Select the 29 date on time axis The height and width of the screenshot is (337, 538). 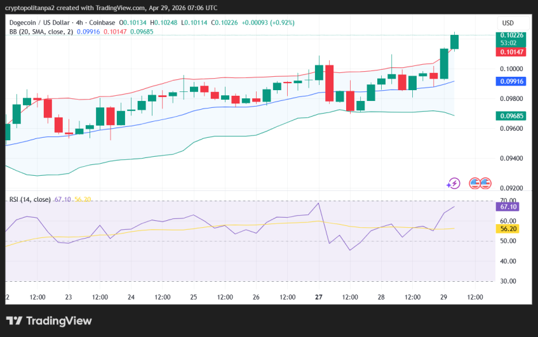(444, 297)
